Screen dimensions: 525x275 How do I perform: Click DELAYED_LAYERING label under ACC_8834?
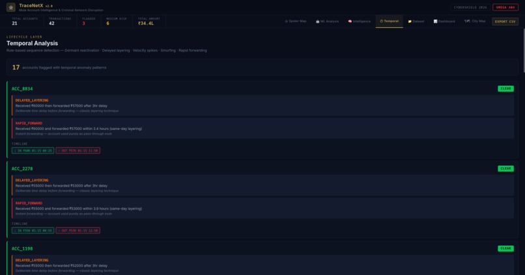[x=32, y=100]
